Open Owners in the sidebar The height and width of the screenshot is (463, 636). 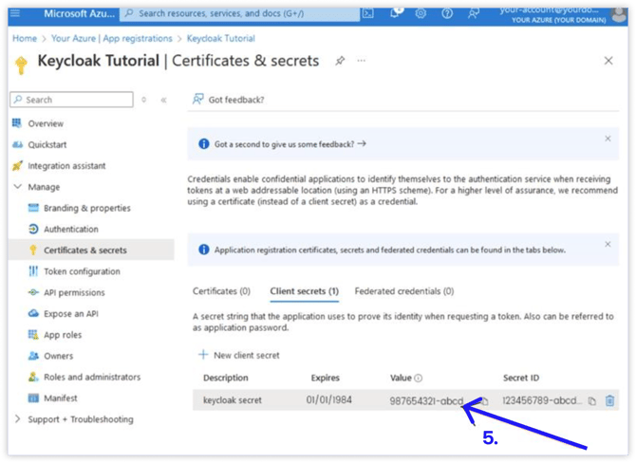[x=59, y=356]
